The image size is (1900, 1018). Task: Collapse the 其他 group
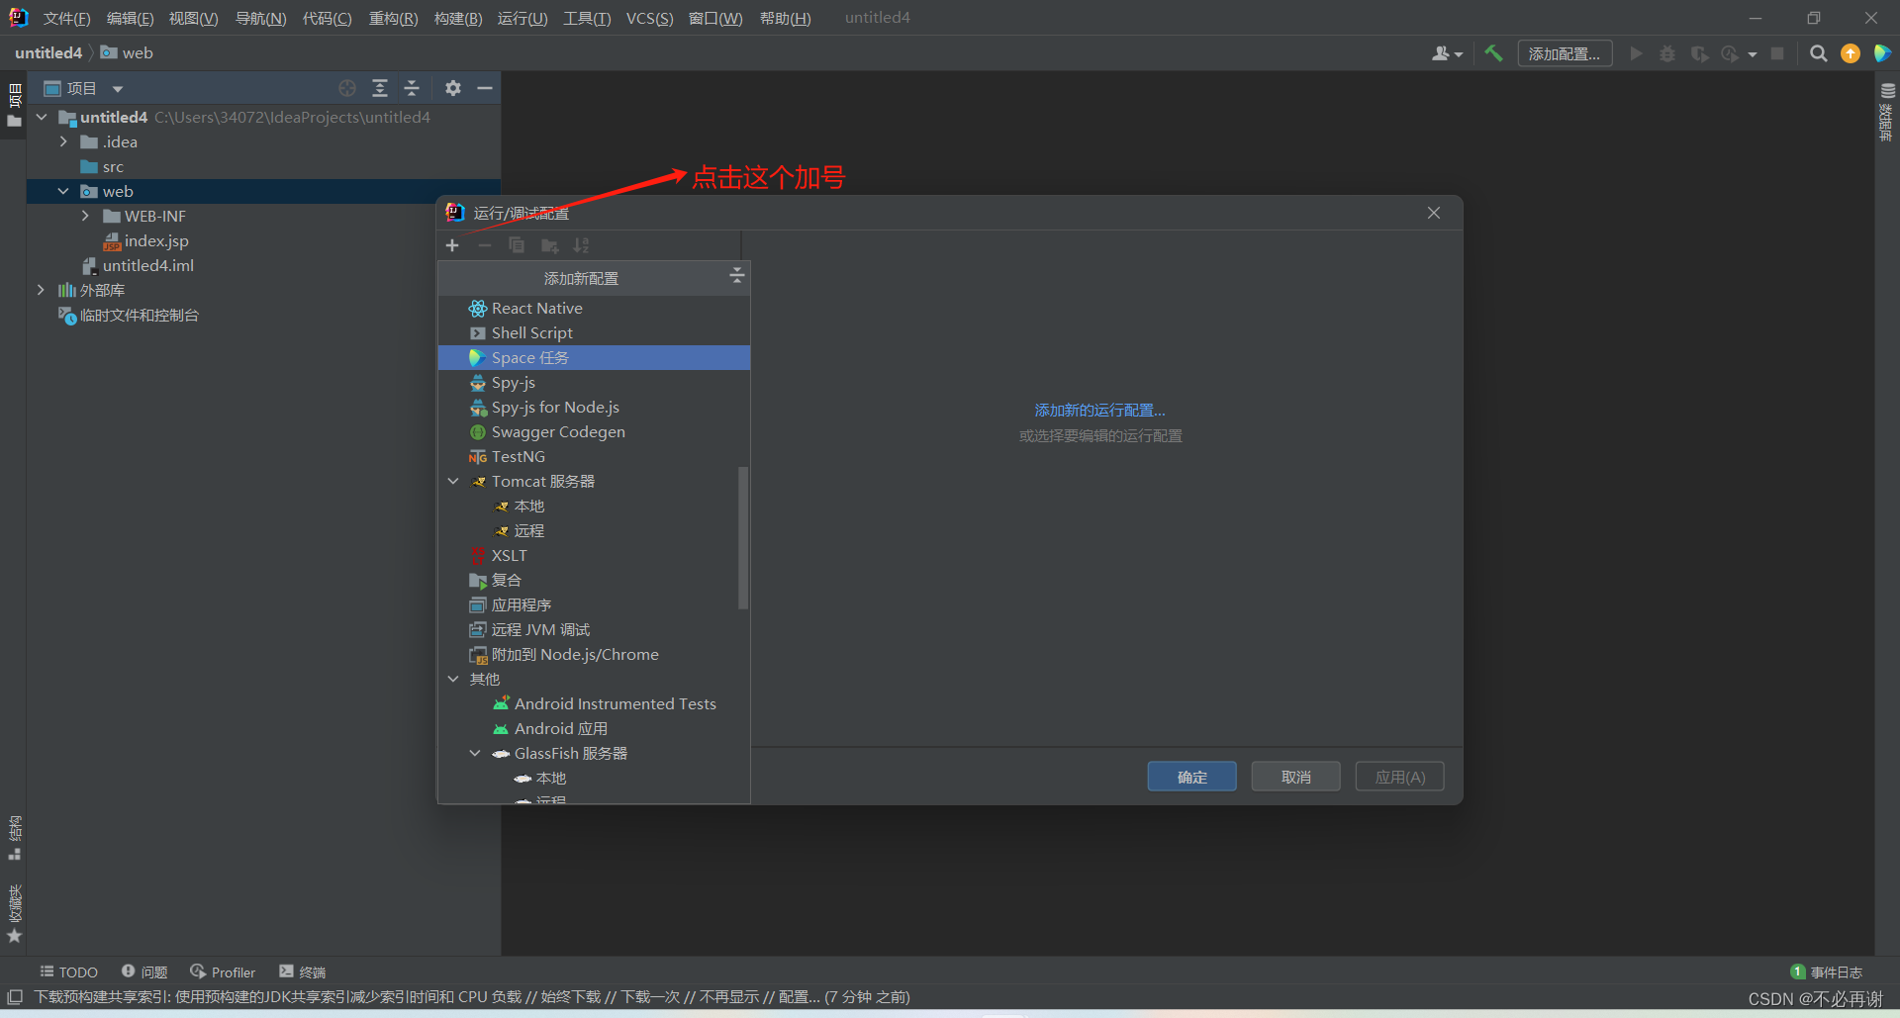pyautogui.click(x=453, y=680)
